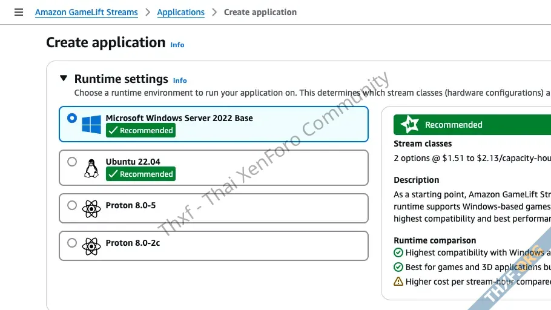Click the 'Microsoft Windows Server 2022 Base' label

point(179,118)
